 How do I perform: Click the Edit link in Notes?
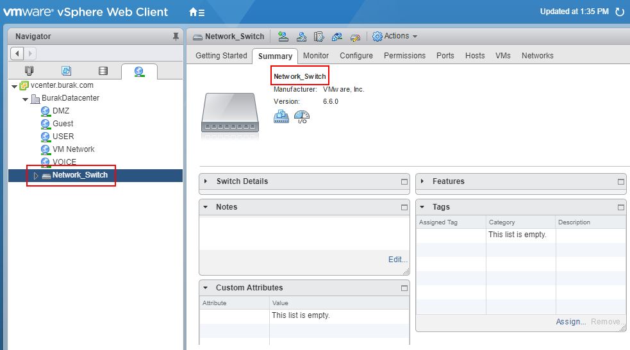click(398, 260)
